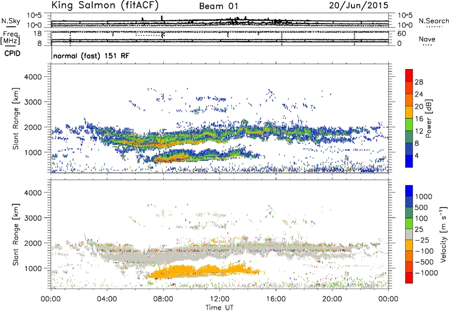Click the velocity scale value '1000'
The image size is (449, 311).
pos(424,196)
